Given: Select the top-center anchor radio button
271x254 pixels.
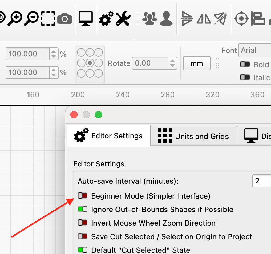Looking at the screenshot, I should click(90, 52).
